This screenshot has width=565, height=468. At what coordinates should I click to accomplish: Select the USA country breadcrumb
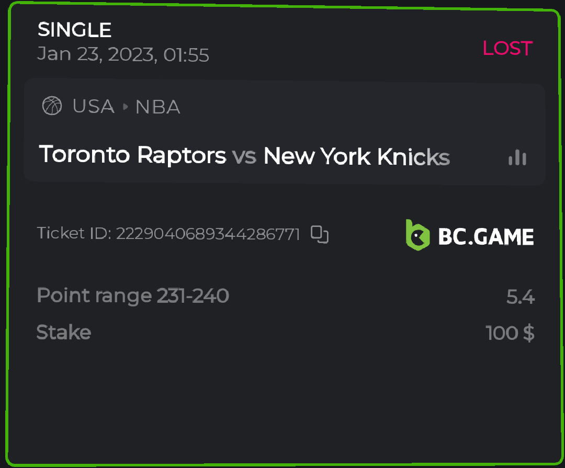(93, 107)
